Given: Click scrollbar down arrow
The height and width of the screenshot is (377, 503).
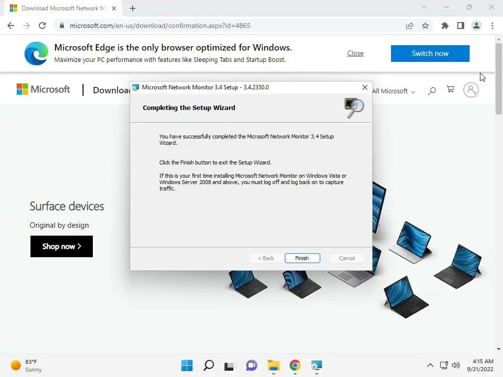Looking at the screenshot, I should point(499,349).
